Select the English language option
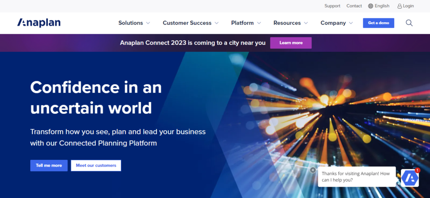Image resolution: width=430 pixels, height=198 pixels. (x=382, y=6)
